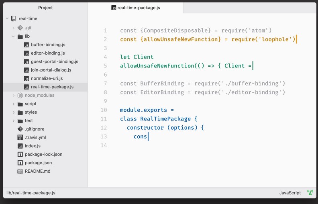Click 'allowUnsafeNewFunction' text on line 2

point(181,39)
